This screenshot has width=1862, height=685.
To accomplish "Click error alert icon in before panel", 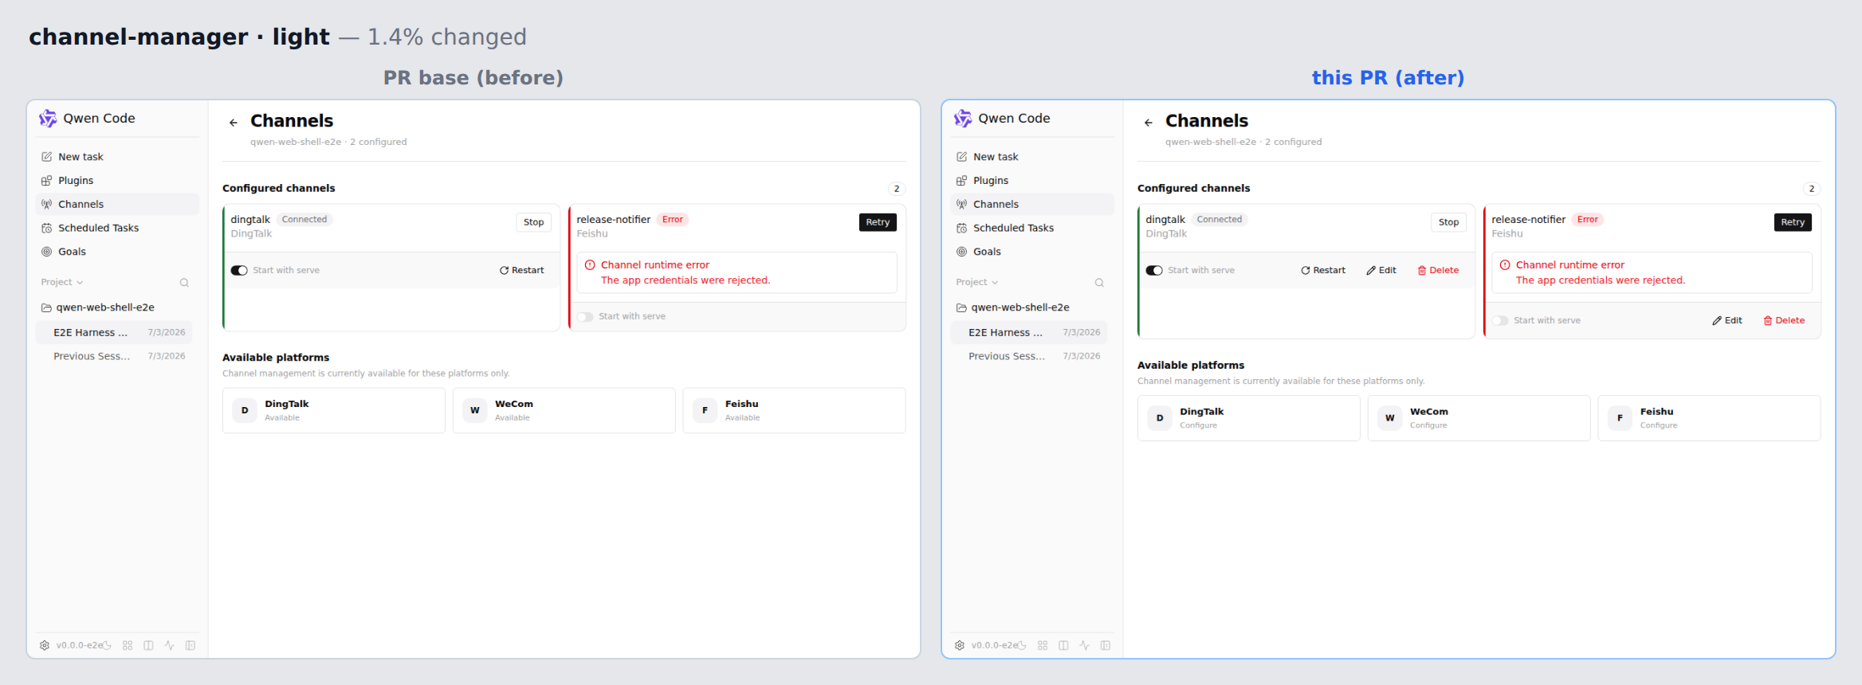I will [x=590, y=265].
